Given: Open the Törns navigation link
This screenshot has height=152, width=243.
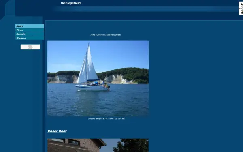Looking at the screenshot, I should click(x=30, y=30).
